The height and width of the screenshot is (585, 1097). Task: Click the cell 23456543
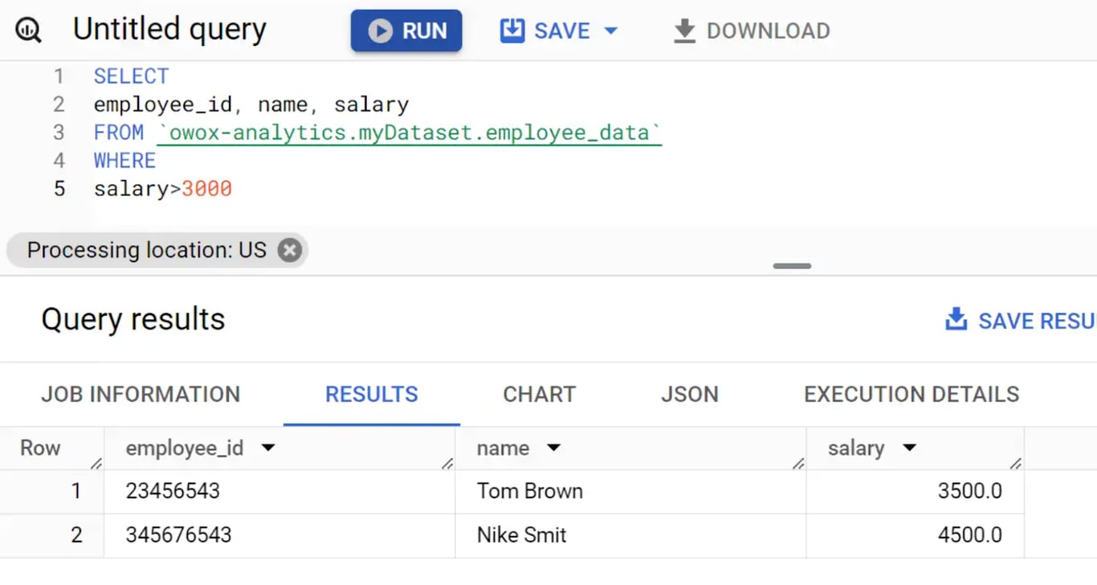tap(173, 491)
